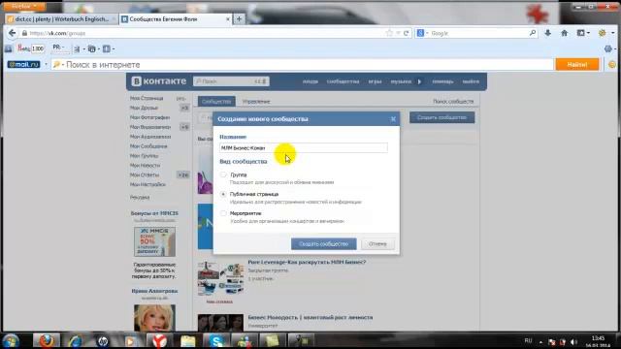Expand the mail.ru toolbar dropdown arrow
The height and width of the screenshot is (349, 621).
pos(46,65)
